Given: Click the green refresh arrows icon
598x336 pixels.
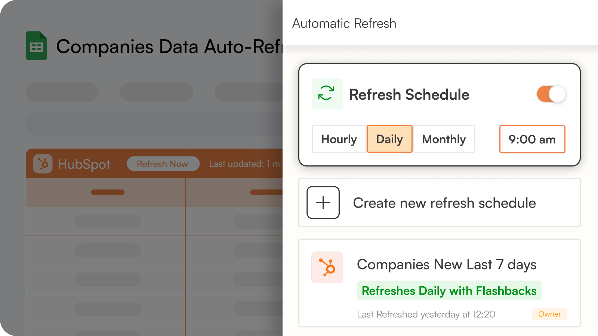Looking at the screenshot, I should 327,94.
